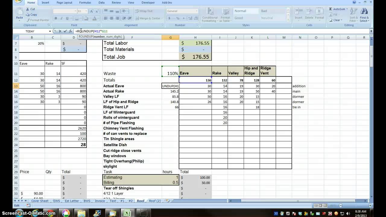This screenshot has width=386, height=217.
Task: Cancel the formula entry with X
Action: tap(60, 31)
